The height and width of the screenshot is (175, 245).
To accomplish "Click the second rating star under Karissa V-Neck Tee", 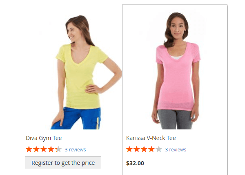I will 137,149.
